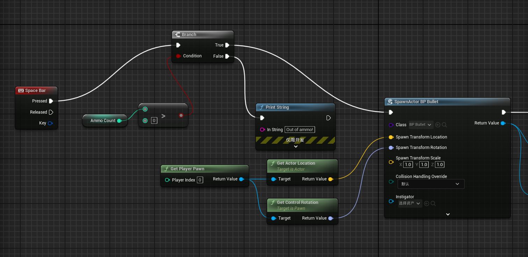Open the Instigator asset picker dropdown
Screen dimensions: 528x257
410,204
